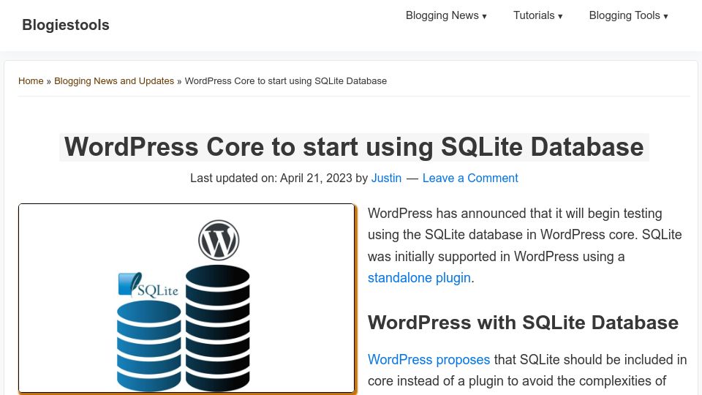The height and width of the screenshot is (395, 702).
Task: Open Blogging News and Updates breadcrumb
Action: [x=114, y=81]
